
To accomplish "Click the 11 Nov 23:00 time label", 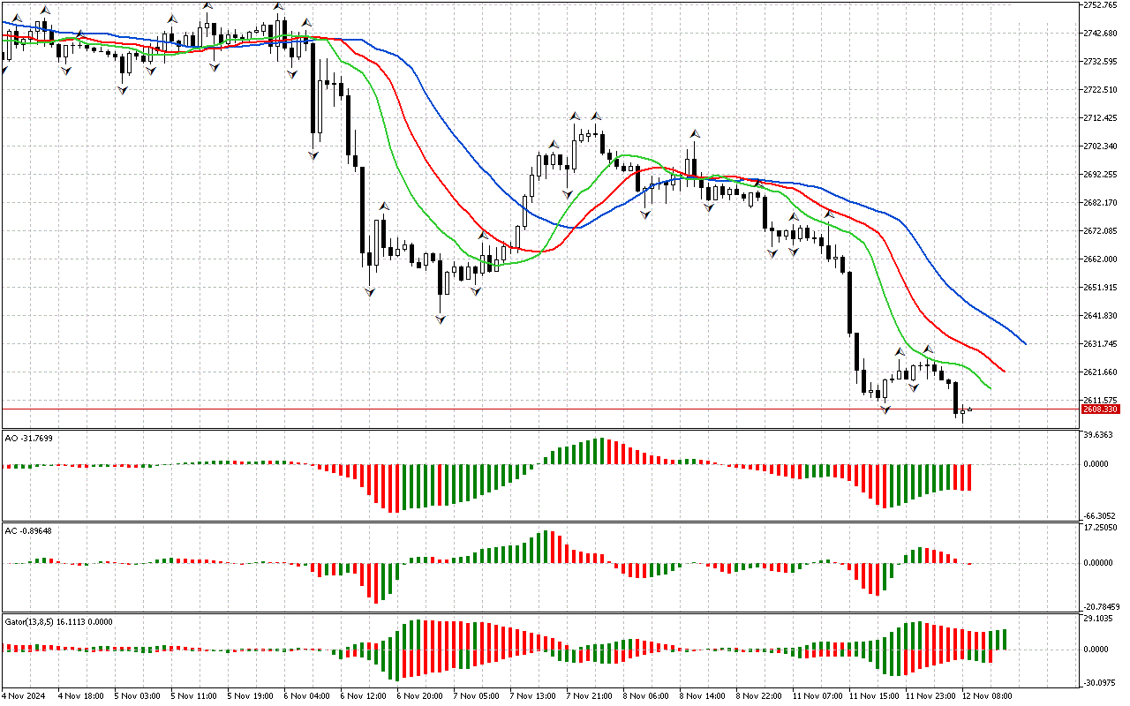I will pos(930,696).
